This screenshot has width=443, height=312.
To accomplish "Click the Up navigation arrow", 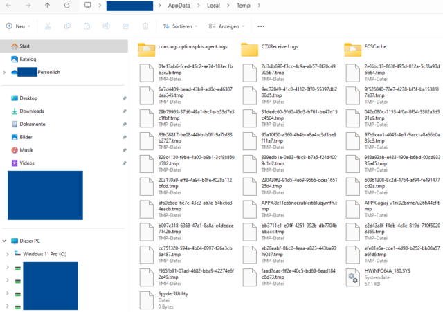I will [47, 6].
